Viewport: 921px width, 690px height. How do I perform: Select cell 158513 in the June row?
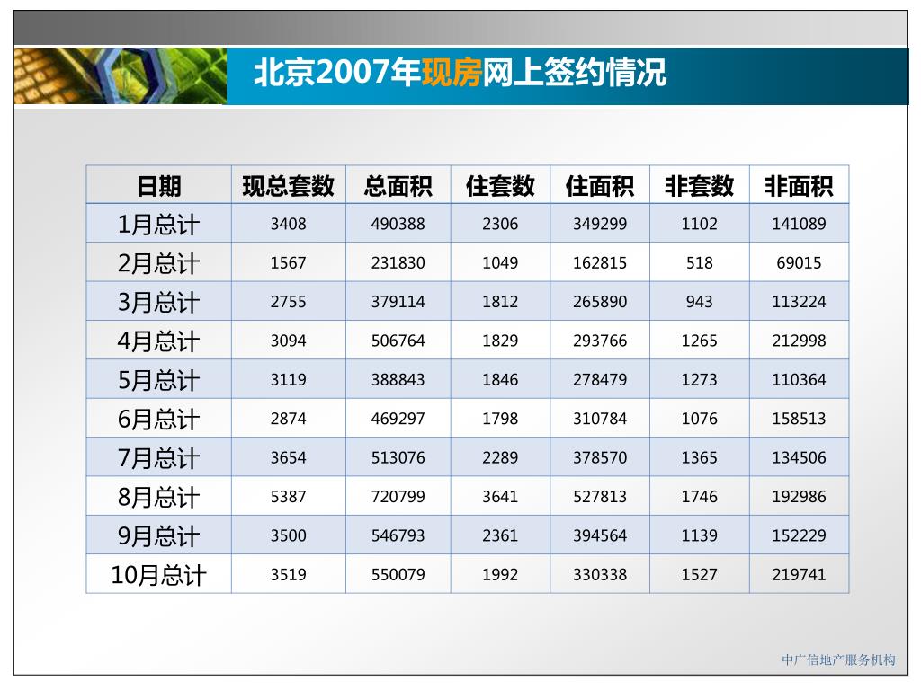pos(799,419)
